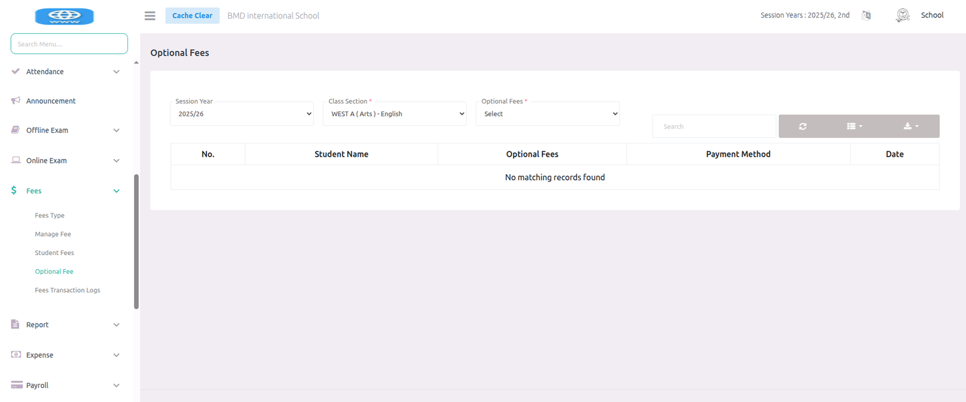Click the School profile avatar

point(903,16)
